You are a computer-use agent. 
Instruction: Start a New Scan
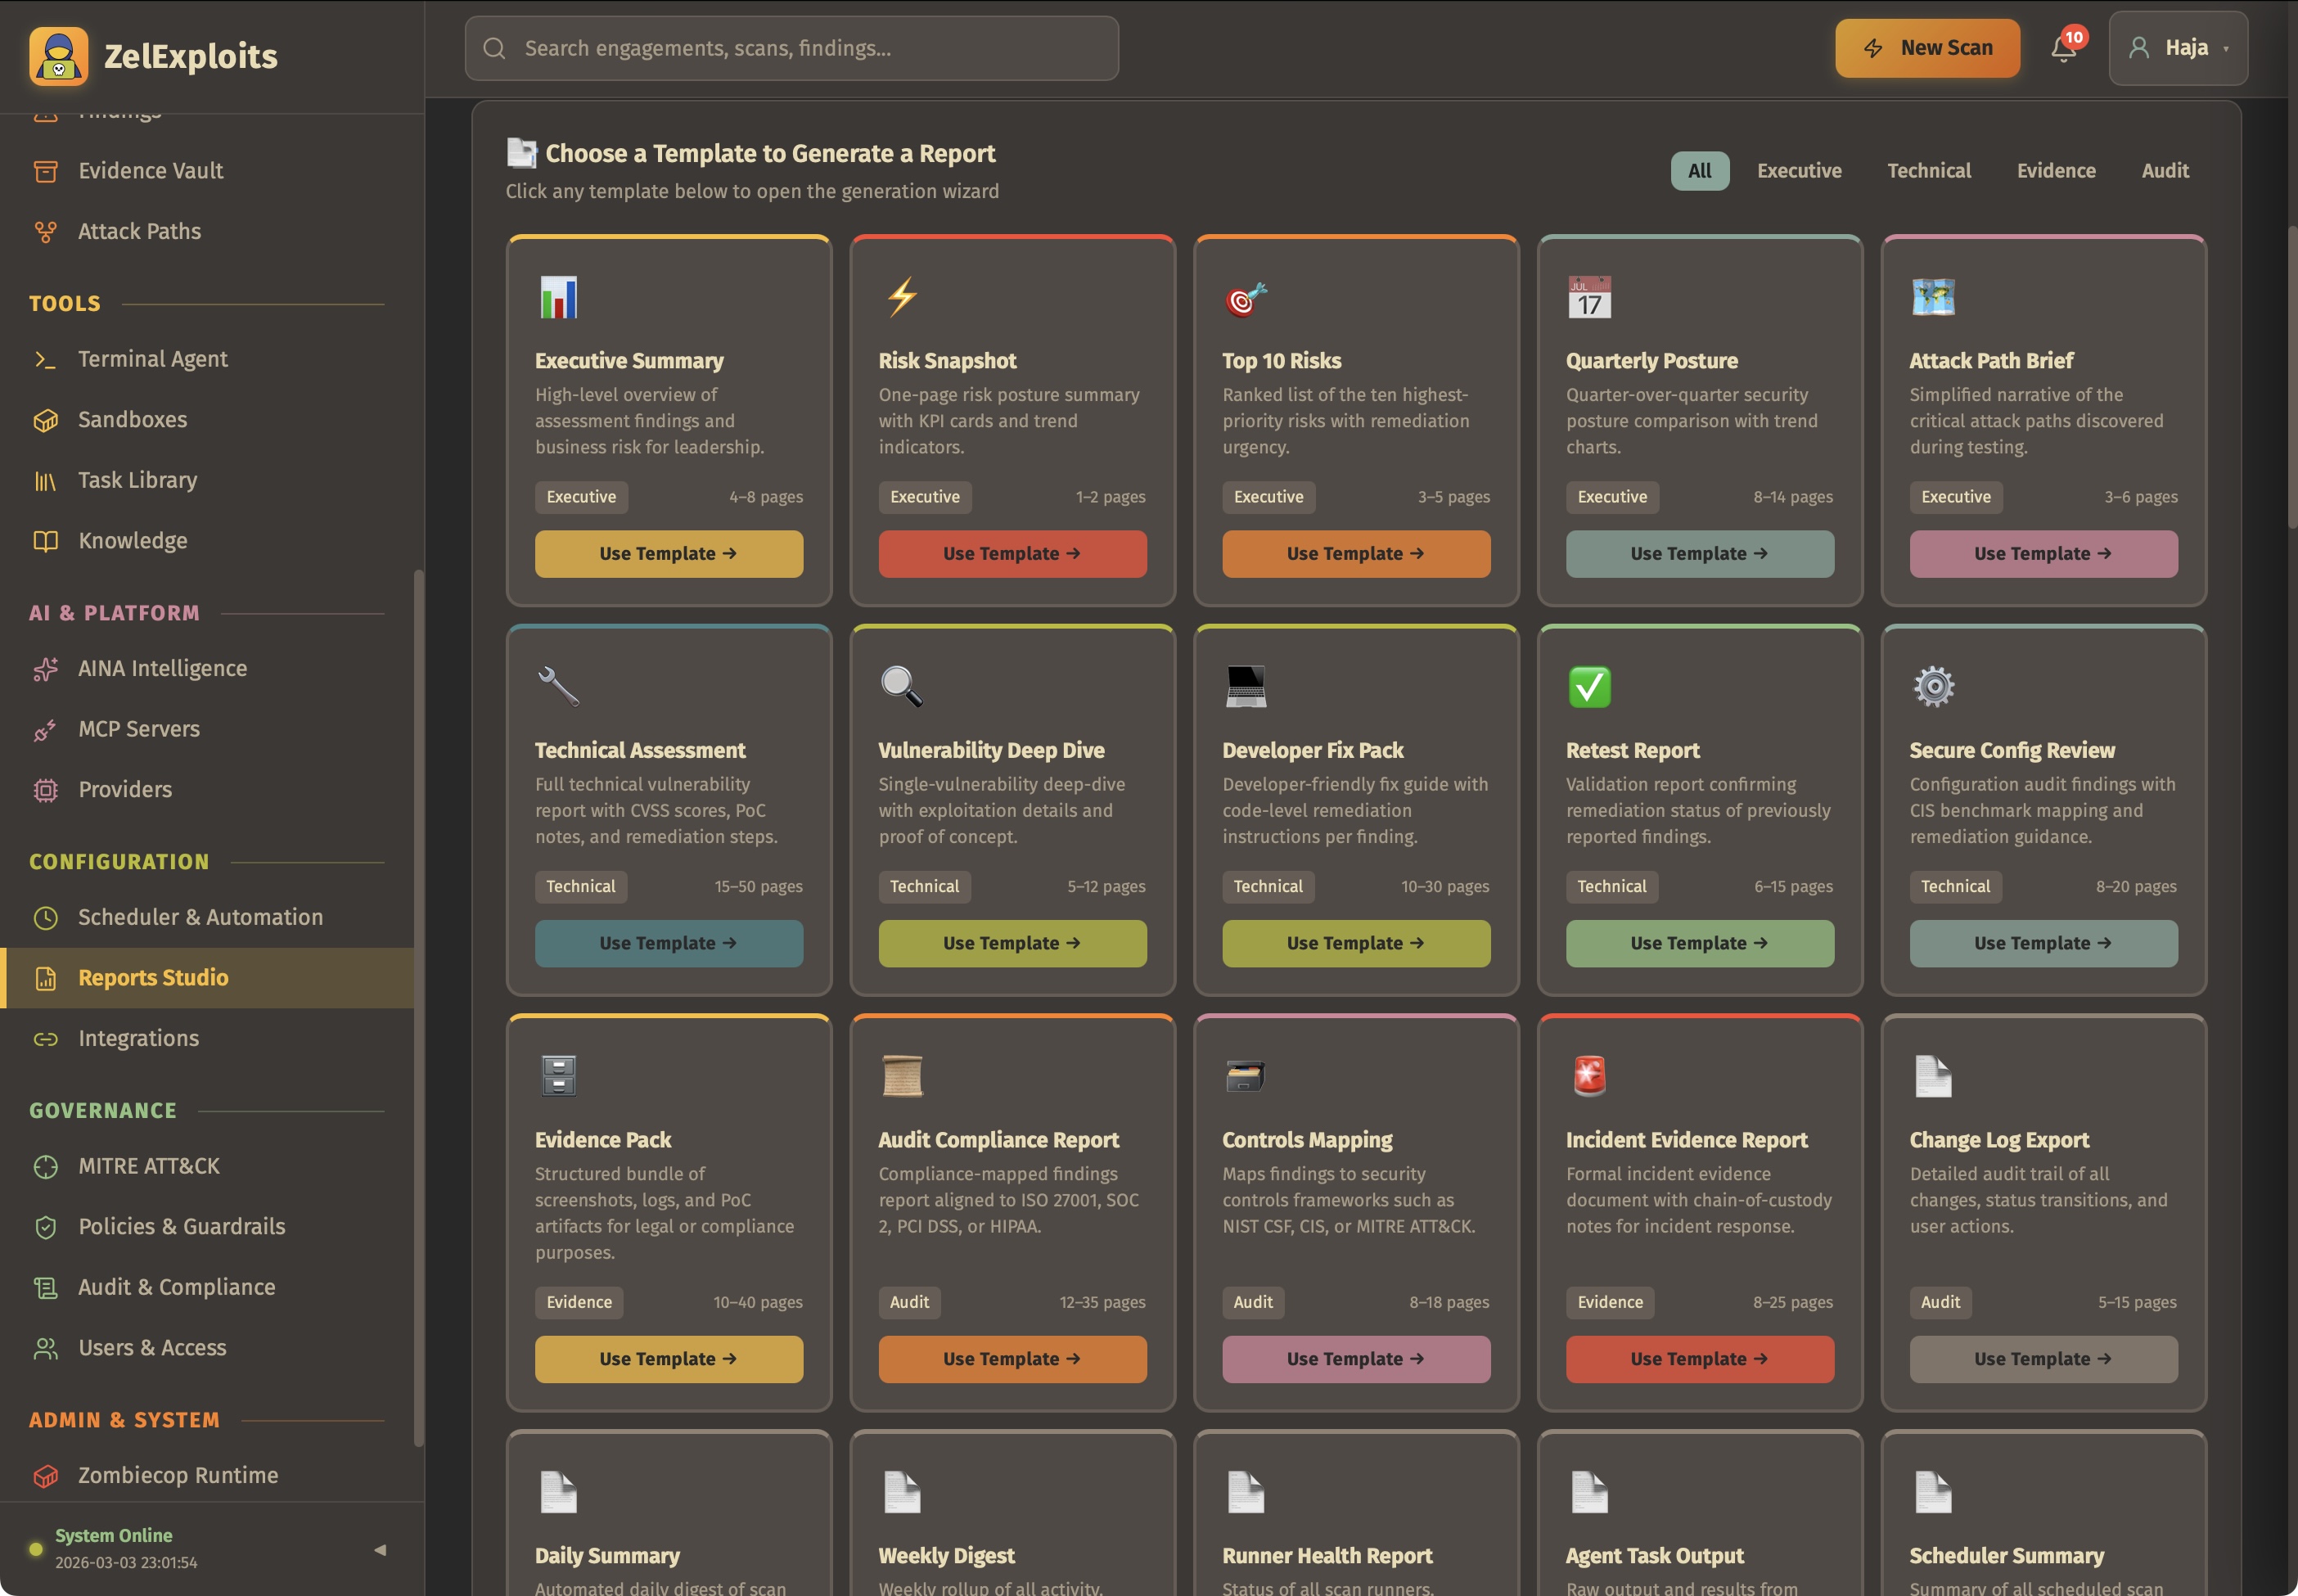coord(1926,47)
